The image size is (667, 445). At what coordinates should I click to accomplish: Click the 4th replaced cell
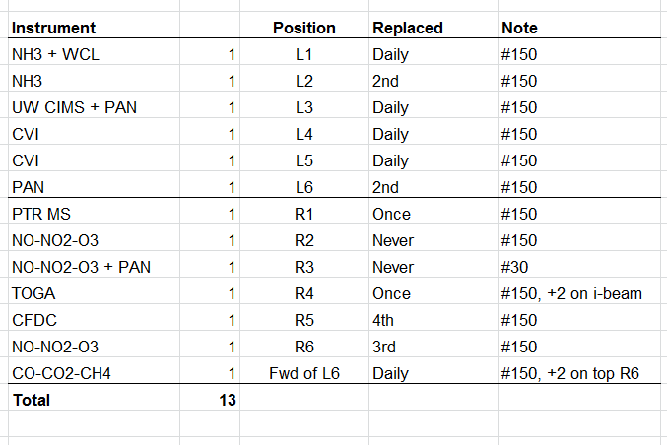[x=385, y=321]
